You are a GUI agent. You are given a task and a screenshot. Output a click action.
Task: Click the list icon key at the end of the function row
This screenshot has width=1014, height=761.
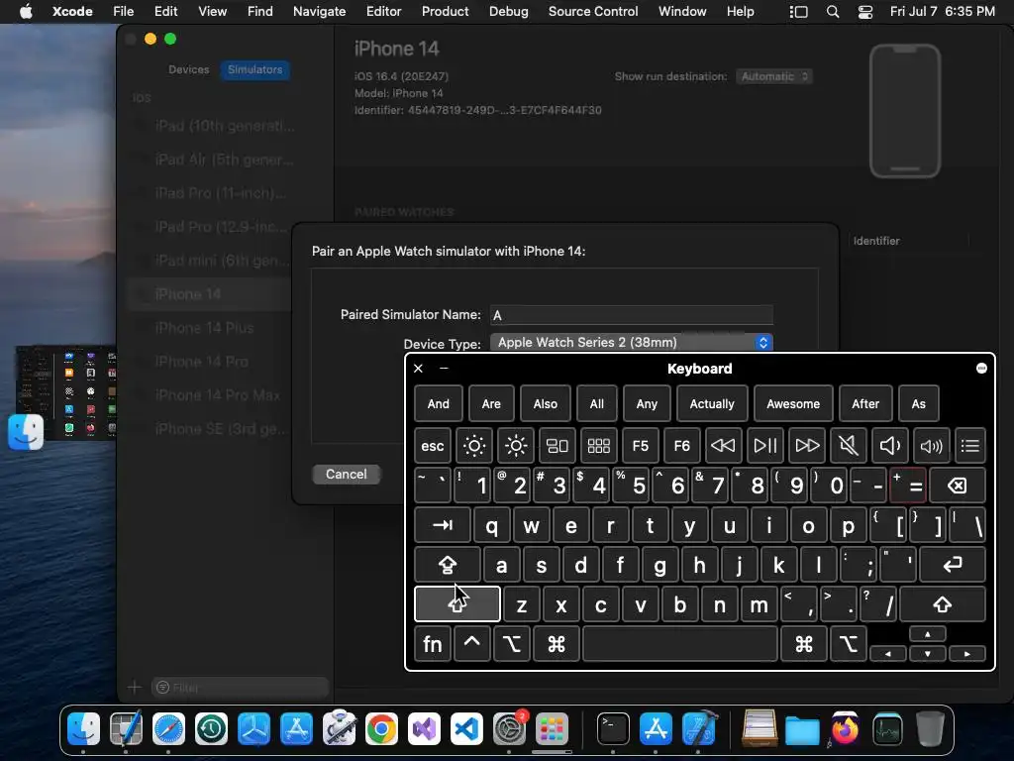click(x=970, y=446)
